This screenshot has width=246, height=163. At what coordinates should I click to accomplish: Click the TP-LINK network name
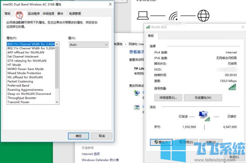pos(139,69)
